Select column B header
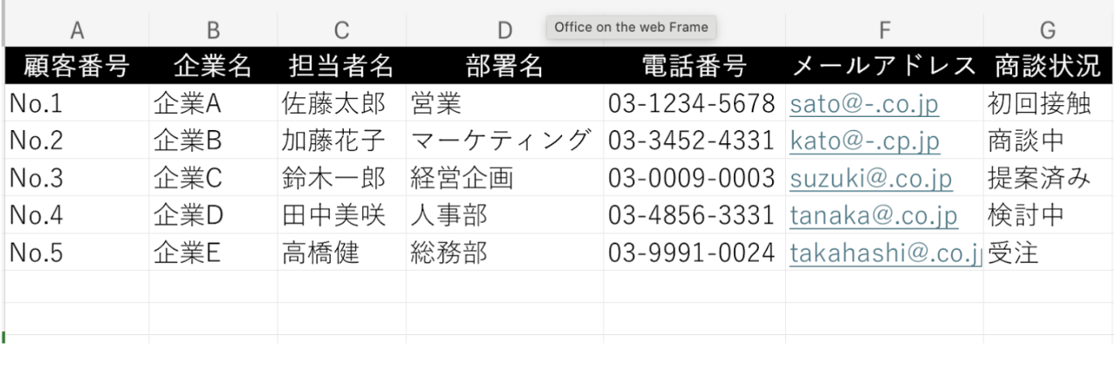 (x=213, y=30)
